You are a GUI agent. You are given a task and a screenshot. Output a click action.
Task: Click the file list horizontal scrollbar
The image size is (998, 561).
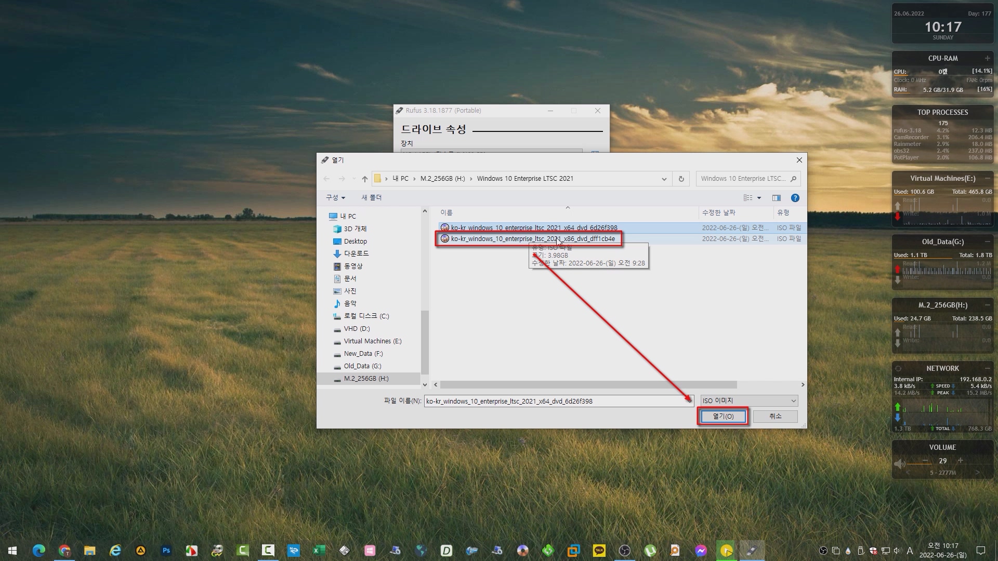[588, 385]
